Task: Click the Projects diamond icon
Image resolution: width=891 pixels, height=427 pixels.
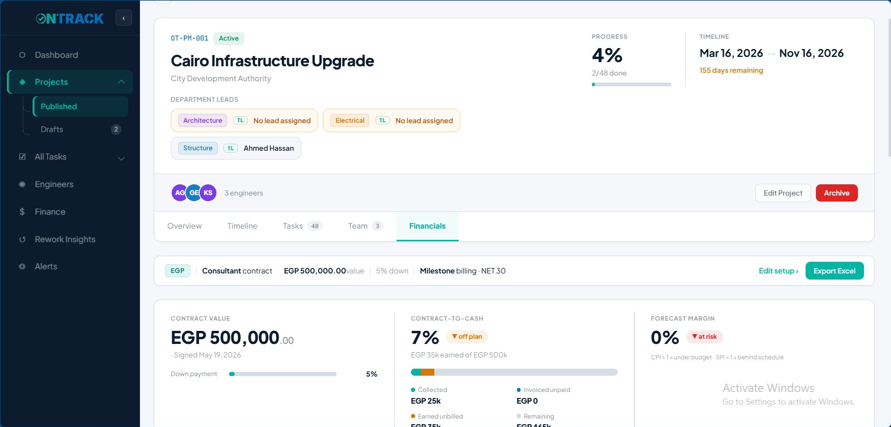Action: pos(22,82)
